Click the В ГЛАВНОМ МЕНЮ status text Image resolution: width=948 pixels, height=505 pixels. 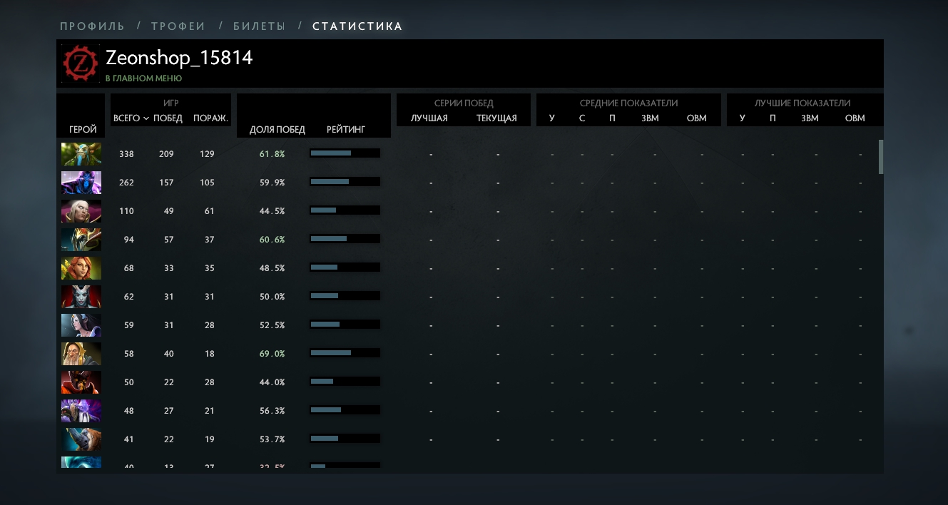[x=143, y=78]
